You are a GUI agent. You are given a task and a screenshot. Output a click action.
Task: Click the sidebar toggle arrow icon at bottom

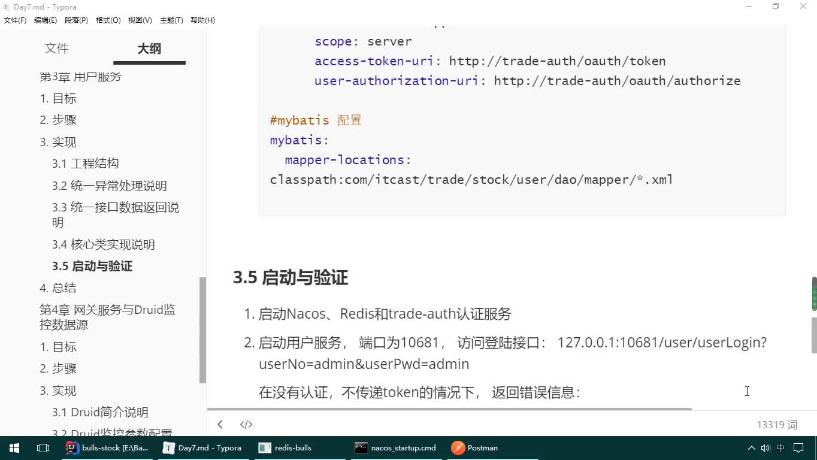point(220,424)
